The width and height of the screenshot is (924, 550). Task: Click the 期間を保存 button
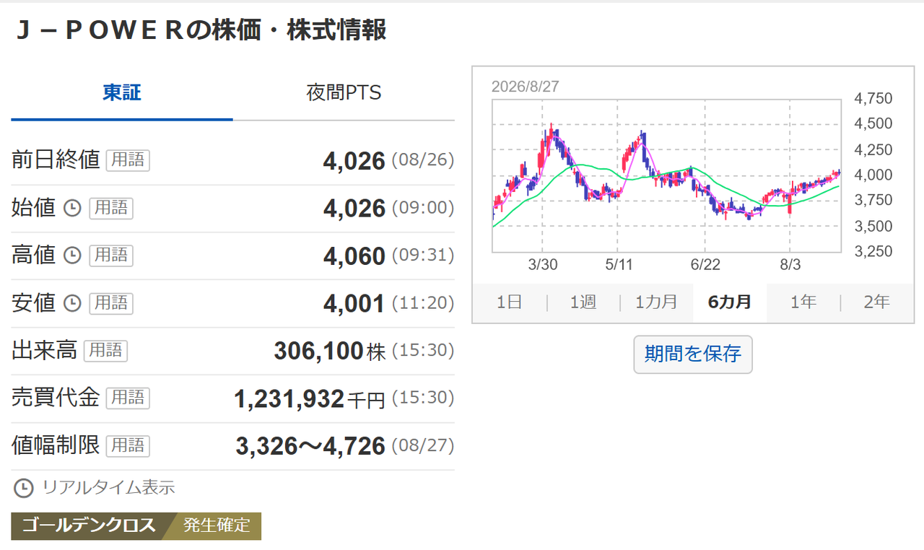[693, 354]
